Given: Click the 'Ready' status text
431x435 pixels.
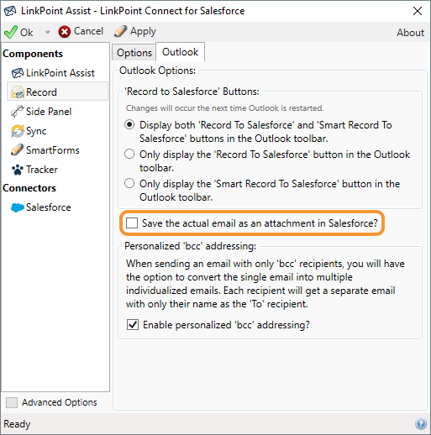Looking at the screenshot, I should (x=17, y=424).
